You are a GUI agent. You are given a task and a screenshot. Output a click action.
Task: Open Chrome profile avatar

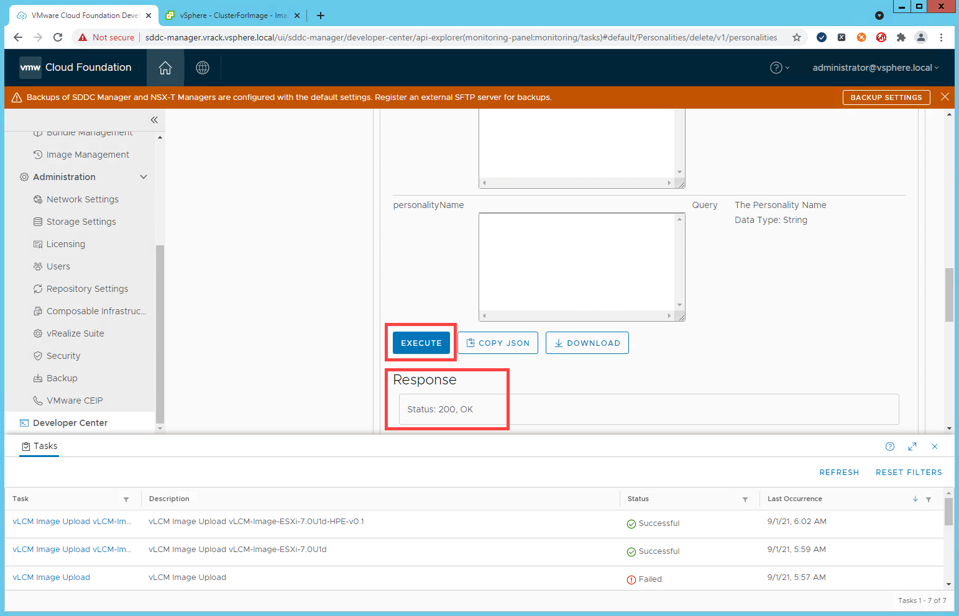(921, 37)
